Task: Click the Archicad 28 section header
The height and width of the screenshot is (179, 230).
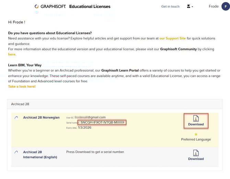Action: (x=20, y=104)
